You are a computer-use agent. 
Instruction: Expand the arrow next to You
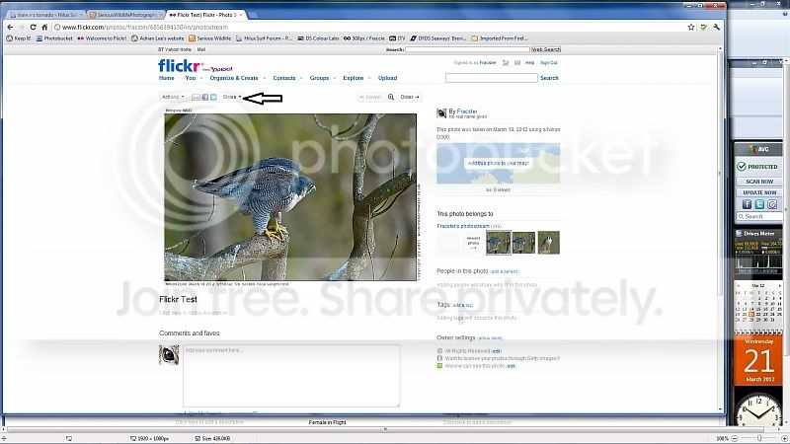click(x=201, y=79)
